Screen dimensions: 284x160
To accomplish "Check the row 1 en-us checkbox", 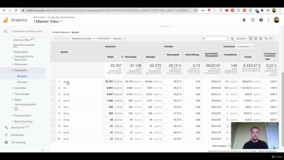I will (x=53, y=81).
